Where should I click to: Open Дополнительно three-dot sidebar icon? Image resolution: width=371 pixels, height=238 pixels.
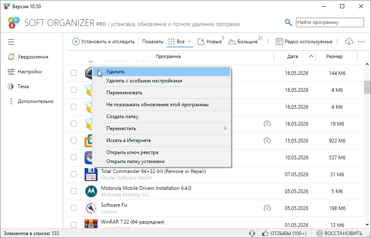click(x=11, y=101)
